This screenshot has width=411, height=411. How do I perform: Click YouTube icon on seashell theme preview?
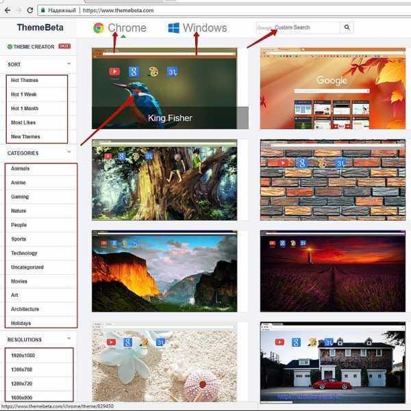click(x=112, y=342)
